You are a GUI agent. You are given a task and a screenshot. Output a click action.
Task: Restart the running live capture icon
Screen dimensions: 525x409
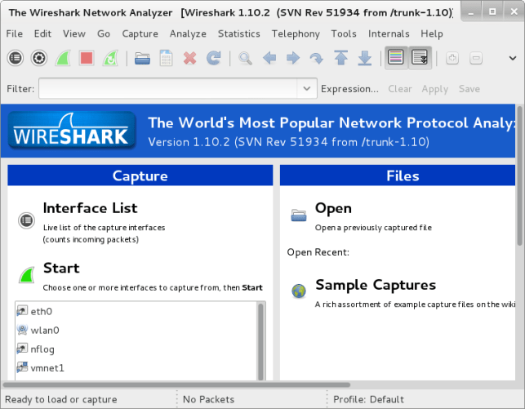tap(110, 58)
